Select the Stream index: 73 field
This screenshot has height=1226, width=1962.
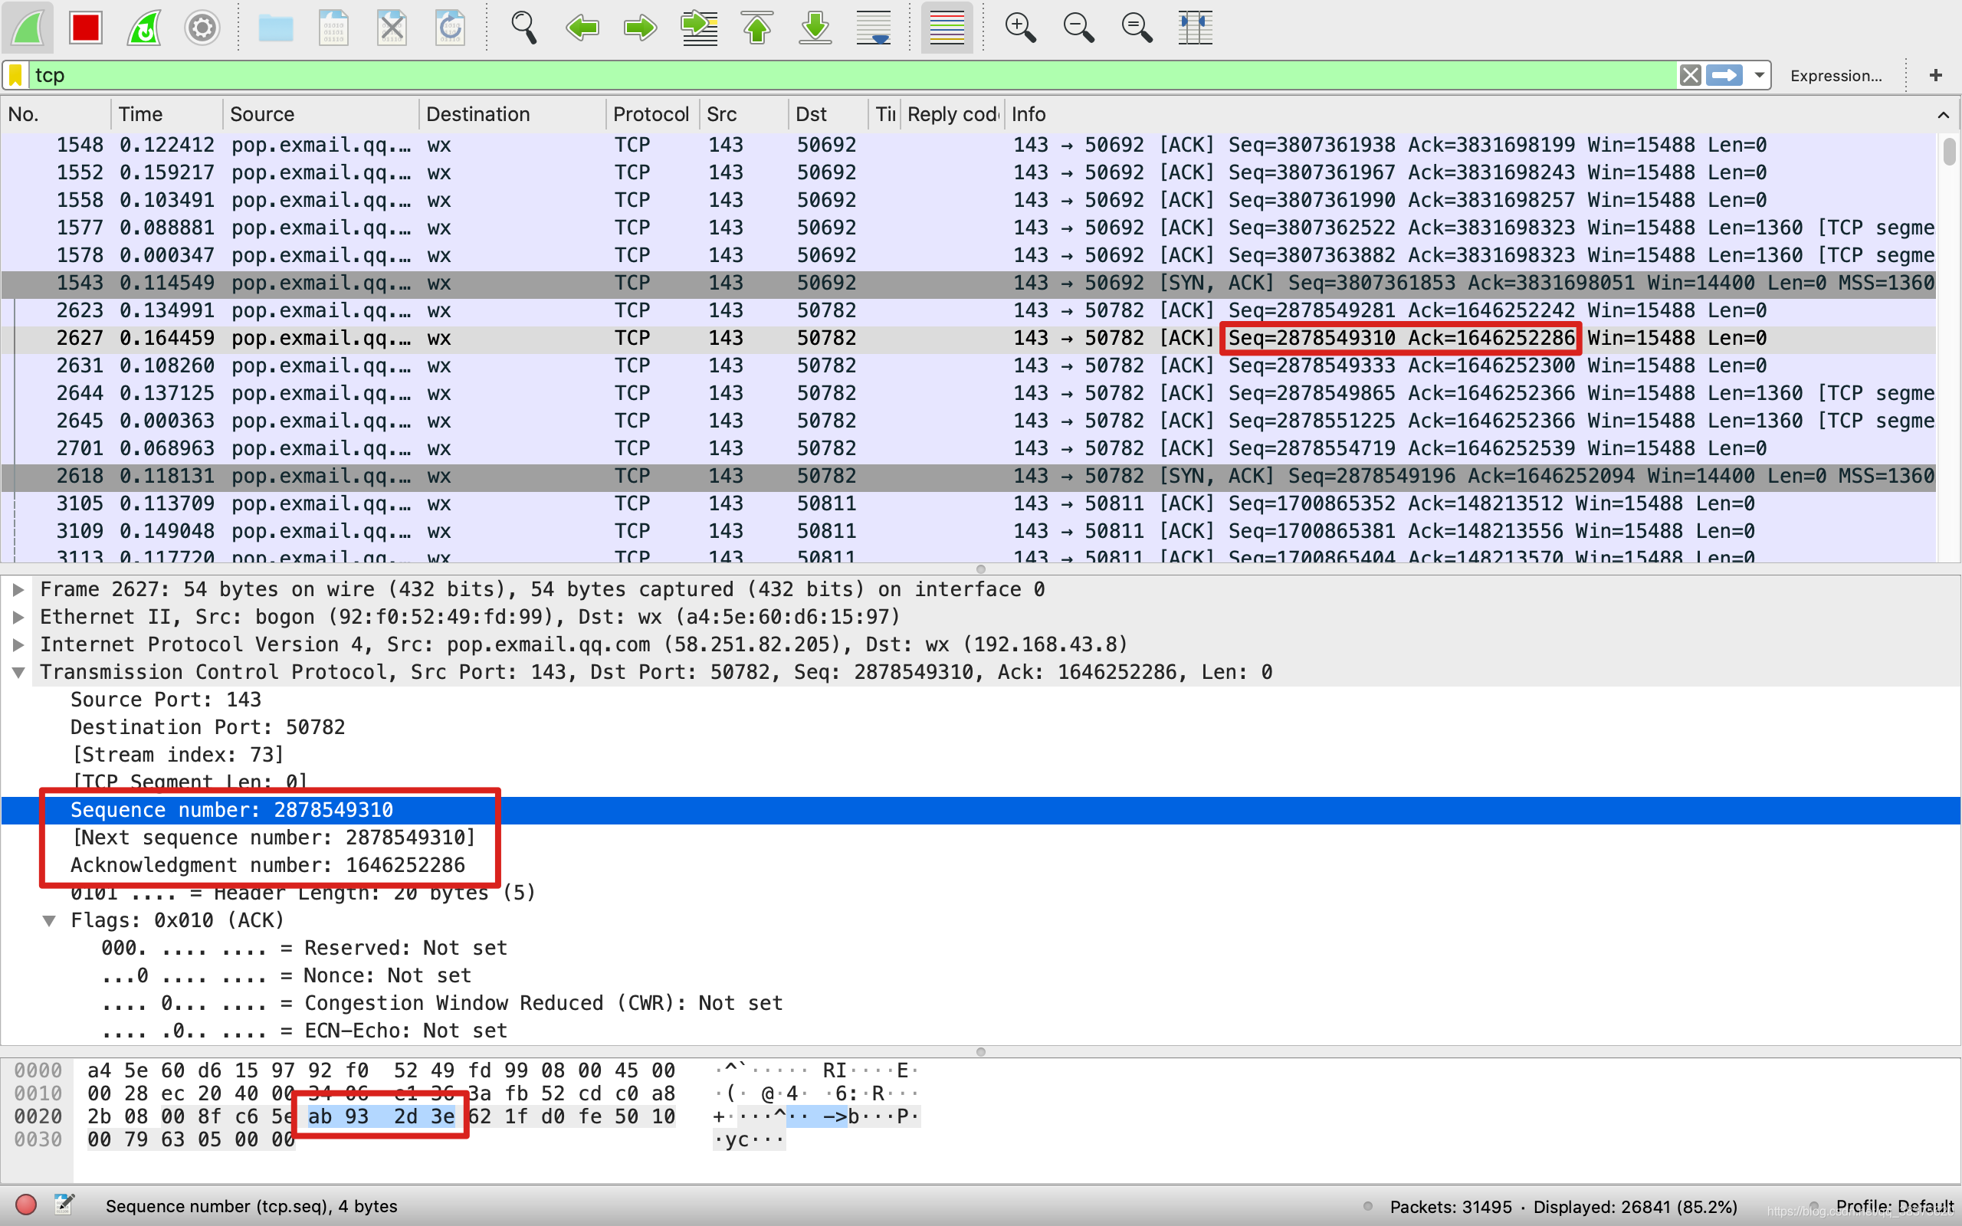[x=179, y=755]
